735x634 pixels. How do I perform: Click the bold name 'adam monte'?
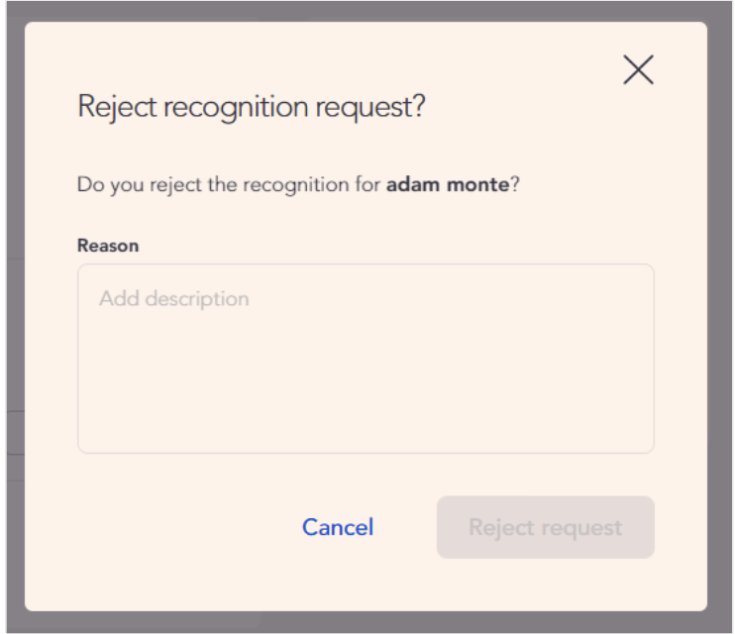click(448, 185)
